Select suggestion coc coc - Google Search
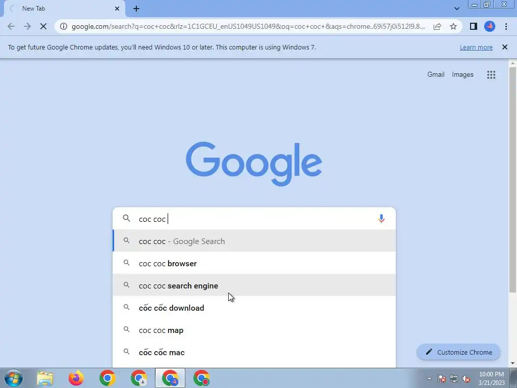Screen dimensions: 517x388 [x=254, y=241]
